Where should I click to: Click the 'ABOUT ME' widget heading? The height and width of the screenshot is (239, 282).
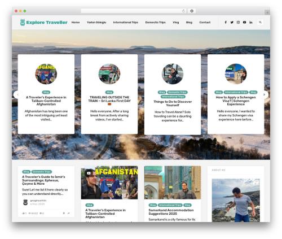coord(218,170)
